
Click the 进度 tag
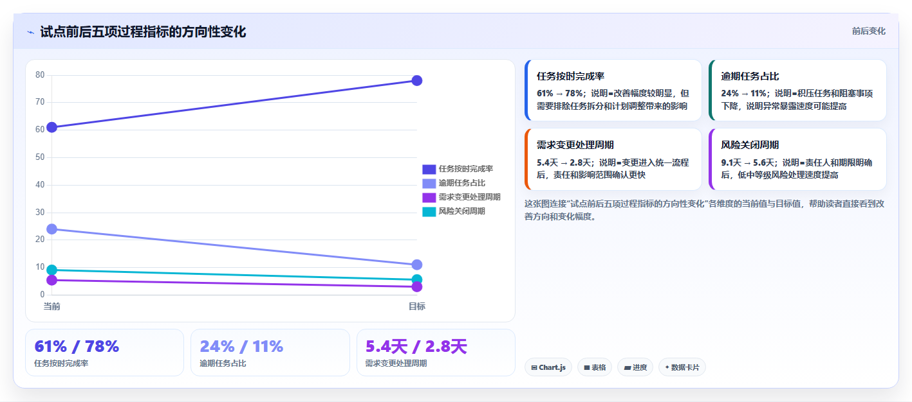pos(635,367)
